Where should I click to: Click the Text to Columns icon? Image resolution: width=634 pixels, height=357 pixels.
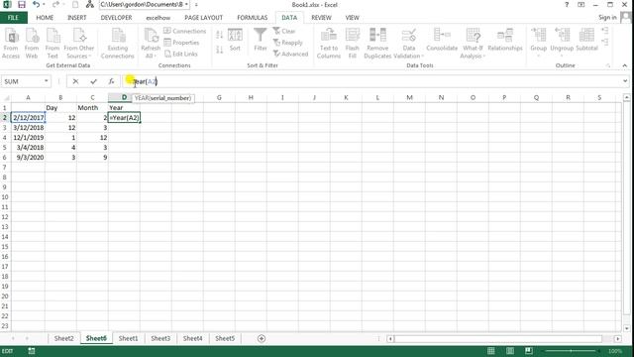[x=329, y=44]
